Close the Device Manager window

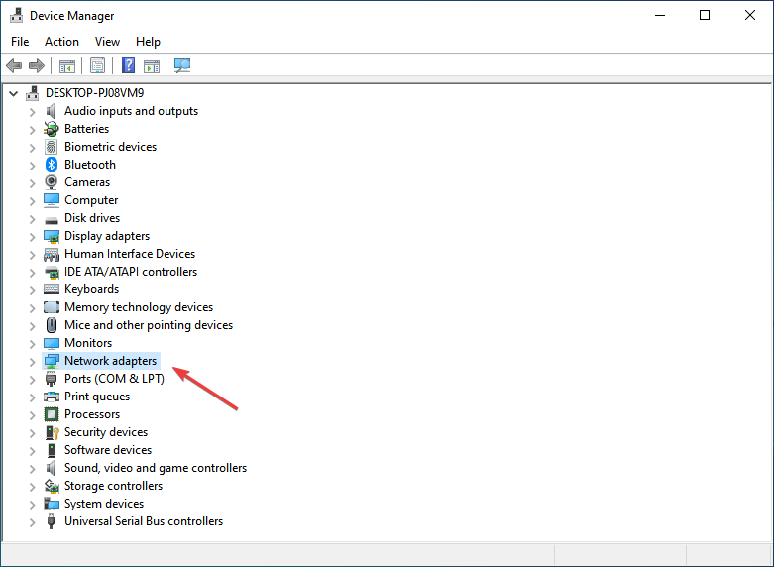(x=750, y=15)
